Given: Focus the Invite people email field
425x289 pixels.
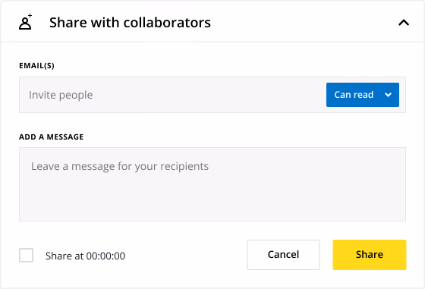Looking at the screenshot, I should [x=173, y=95].
